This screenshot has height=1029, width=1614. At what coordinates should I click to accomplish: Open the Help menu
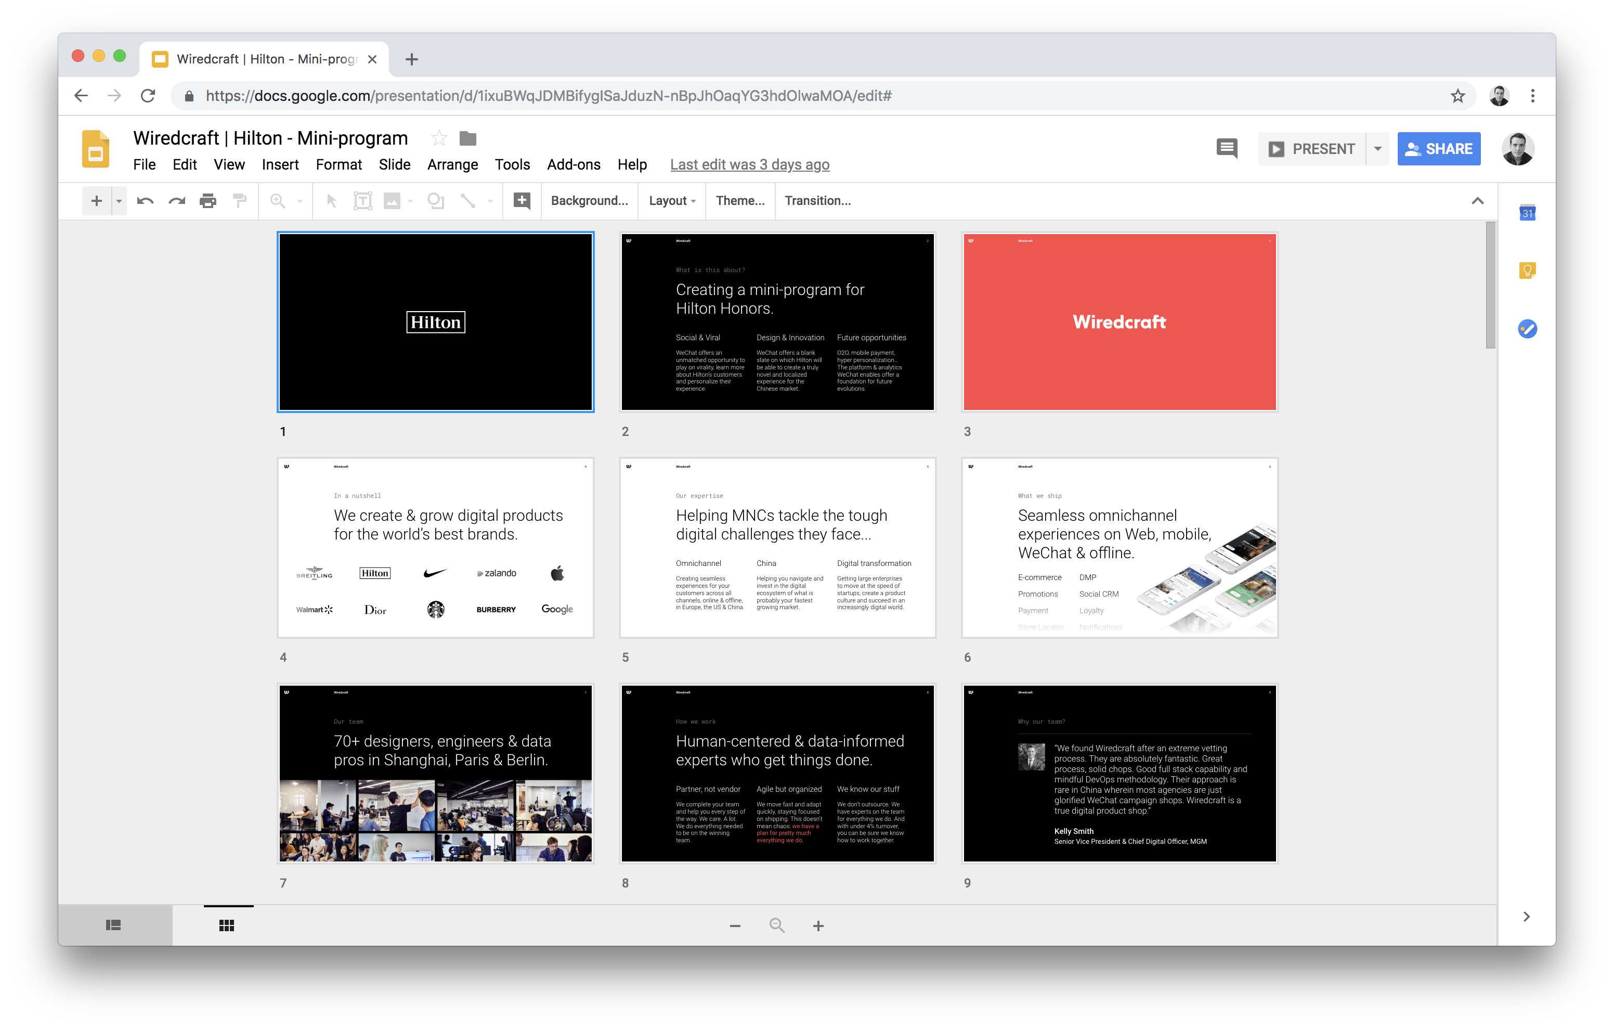[631, 164]
